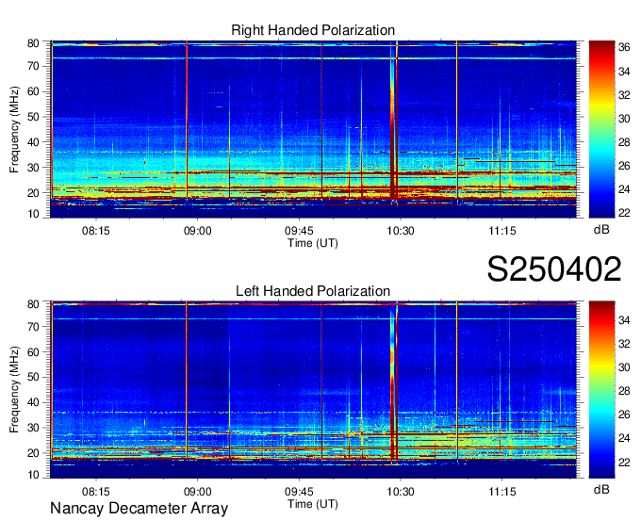Click the 22 label on right-handed colorbar
641x520 pixels.
(x=624, y=213)
